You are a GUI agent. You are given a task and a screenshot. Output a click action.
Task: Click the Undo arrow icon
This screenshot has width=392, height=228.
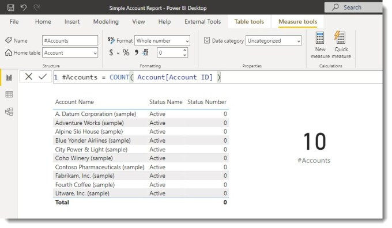pos(24,7)
